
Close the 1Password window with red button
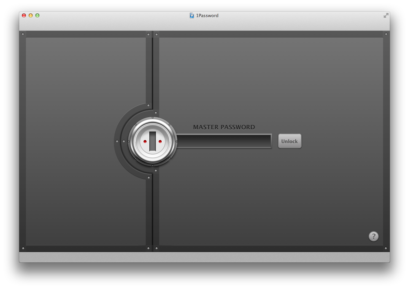(x=24, y=15)
